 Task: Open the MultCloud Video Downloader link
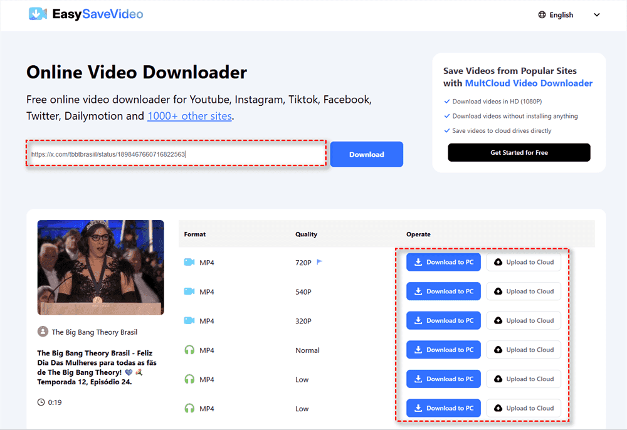pyautogui.click(x=529, y=83)
